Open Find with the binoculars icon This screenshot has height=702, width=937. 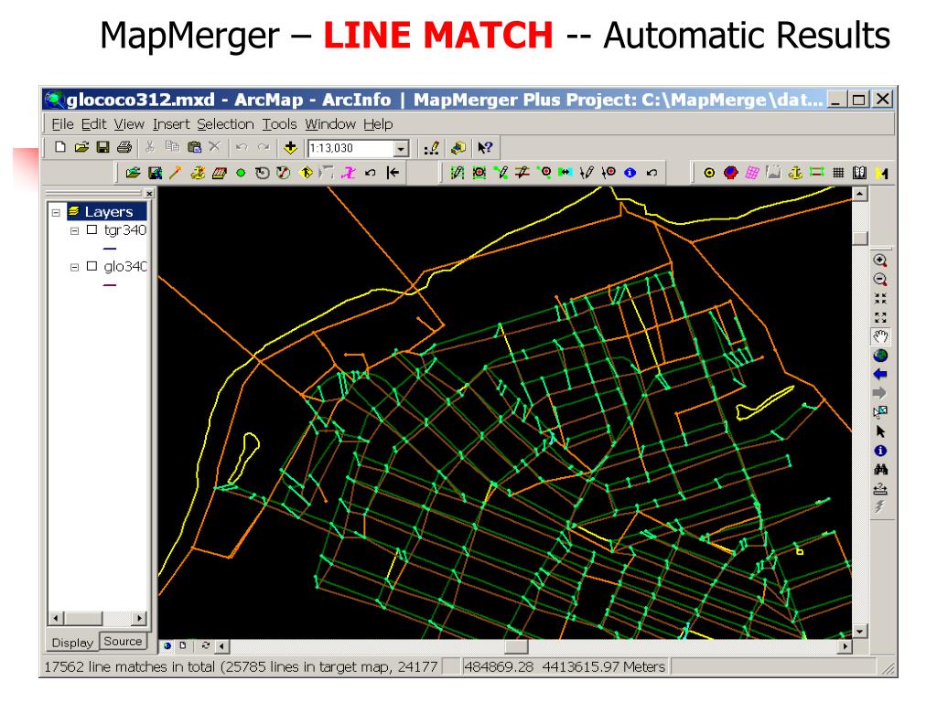880,470
